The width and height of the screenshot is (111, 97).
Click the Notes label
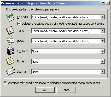[x=21, y=61]
